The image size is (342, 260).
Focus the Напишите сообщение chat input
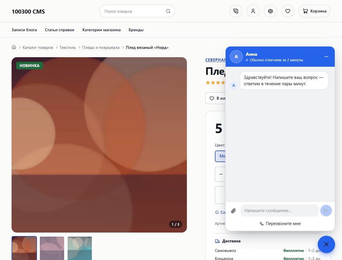coord(279,211)
